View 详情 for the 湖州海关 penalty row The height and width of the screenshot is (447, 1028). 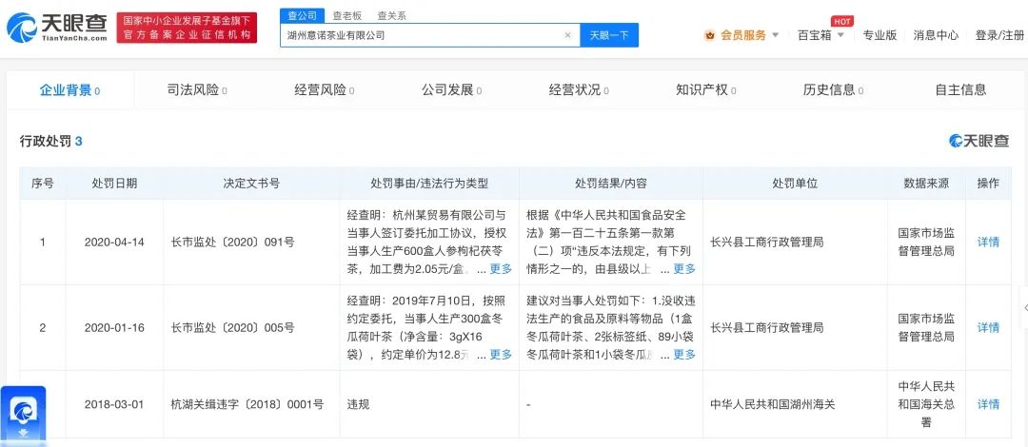(988, 404)
